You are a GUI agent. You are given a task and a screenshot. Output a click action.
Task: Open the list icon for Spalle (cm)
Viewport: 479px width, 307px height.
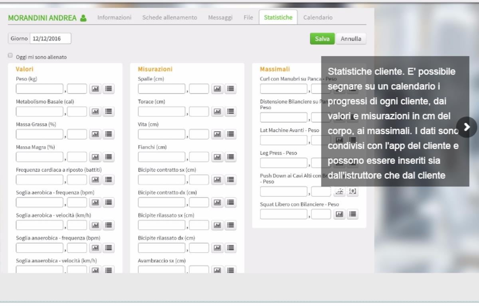point(230,89)
